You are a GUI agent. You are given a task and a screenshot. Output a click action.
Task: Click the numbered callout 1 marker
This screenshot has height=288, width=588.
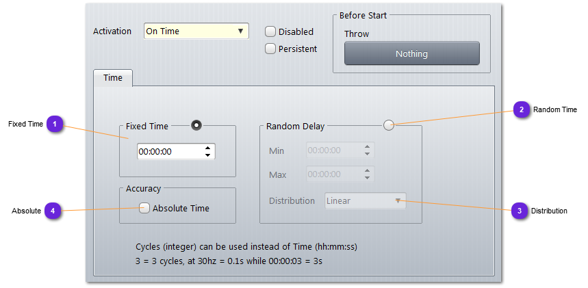tap(54, 124)
